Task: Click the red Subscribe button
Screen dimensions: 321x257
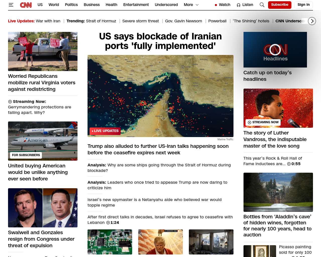Action: (x=280, y=5)
